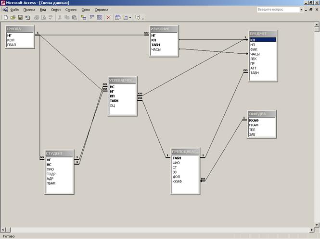Click the red X Clear Layout icon

pos(108,17)
